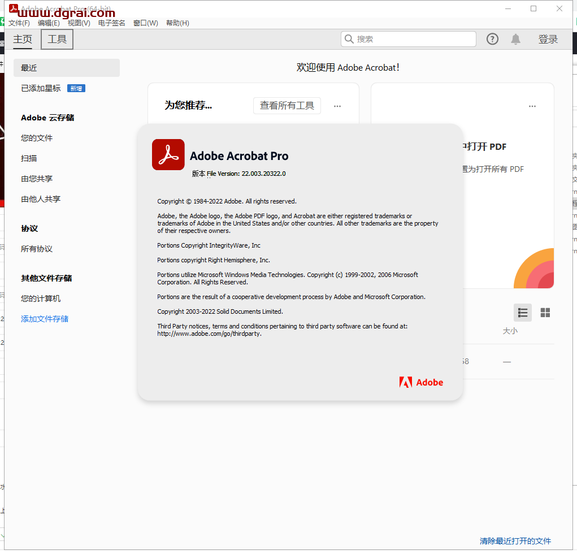Screen dimensions: 577x554
Task: Click the Help question mark icon
Action: 492,39
